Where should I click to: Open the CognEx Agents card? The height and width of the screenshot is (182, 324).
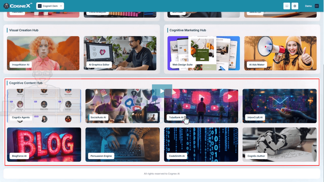44,106
